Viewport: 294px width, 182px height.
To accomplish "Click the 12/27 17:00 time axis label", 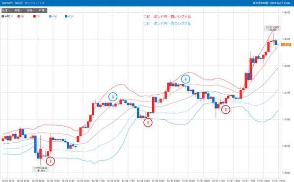I will tap(248, 181).
